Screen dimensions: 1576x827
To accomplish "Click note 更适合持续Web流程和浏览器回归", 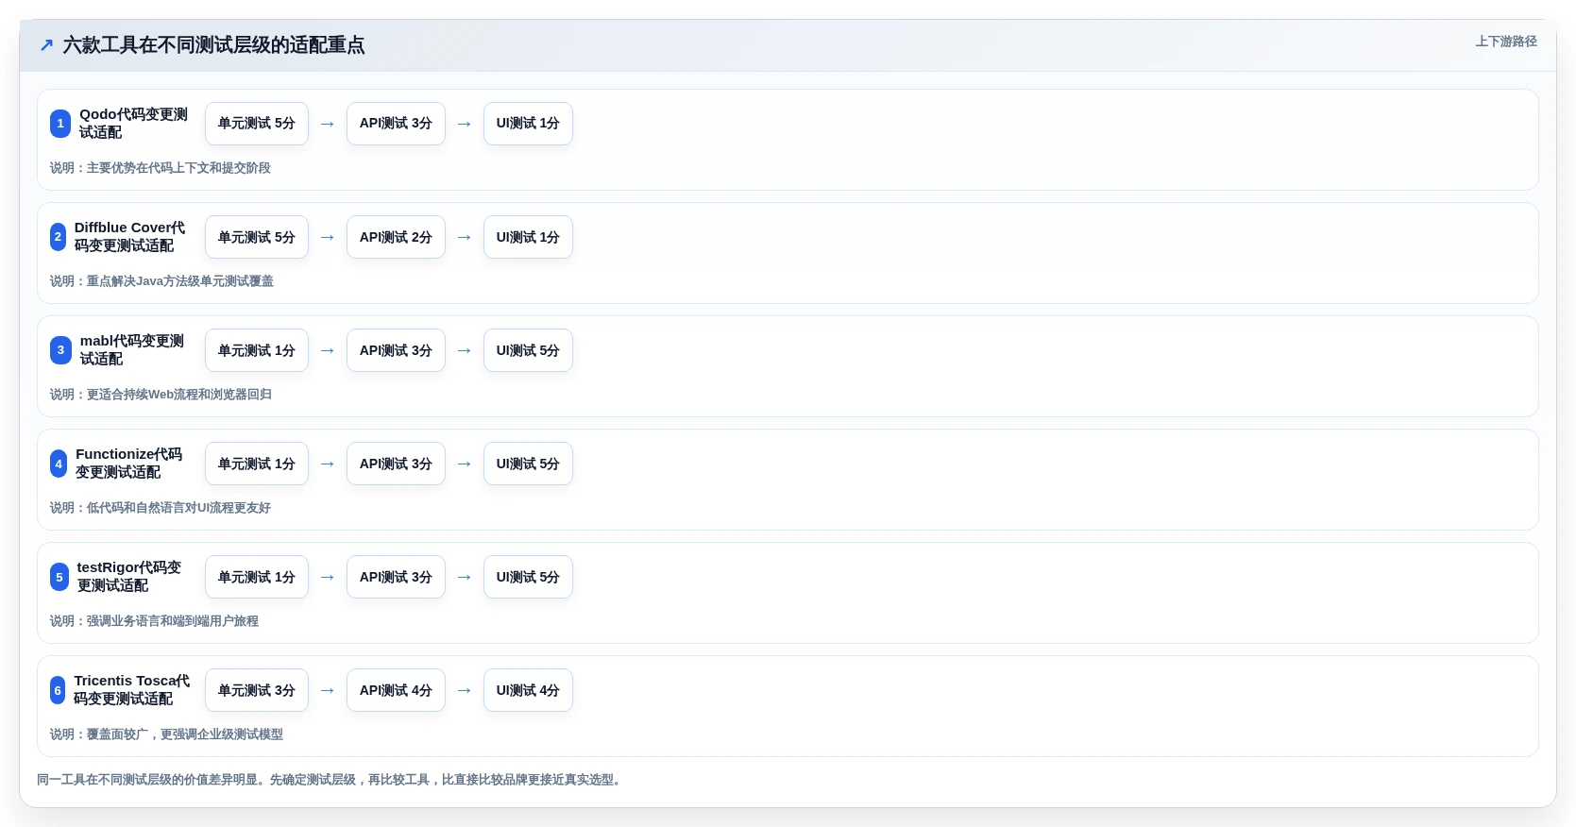I will pyautogui.click(x=179, y=395).
